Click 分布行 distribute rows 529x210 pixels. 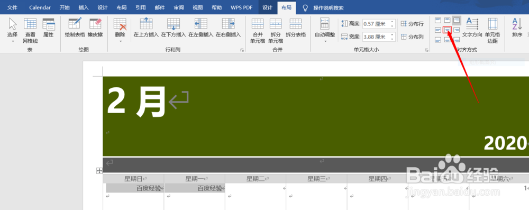412,24
